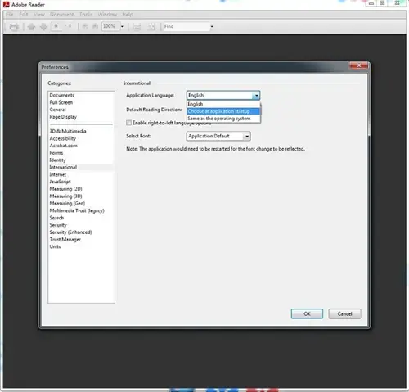
Task: Select Search category
Action: tap(56, 218)
